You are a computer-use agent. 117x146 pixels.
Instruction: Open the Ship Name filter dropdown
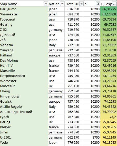46,4
